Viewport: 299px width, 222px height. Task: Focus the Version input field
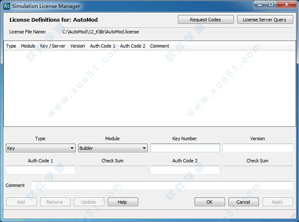point(258,148)
